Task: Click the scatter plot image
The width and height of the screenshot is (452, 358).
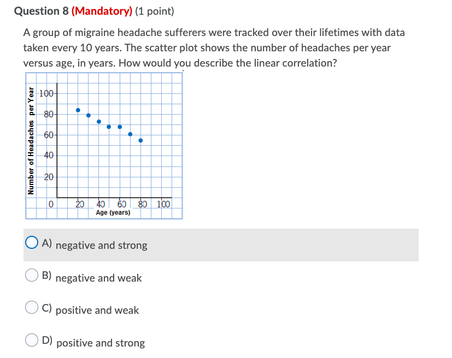Action: tap(104, 145)
